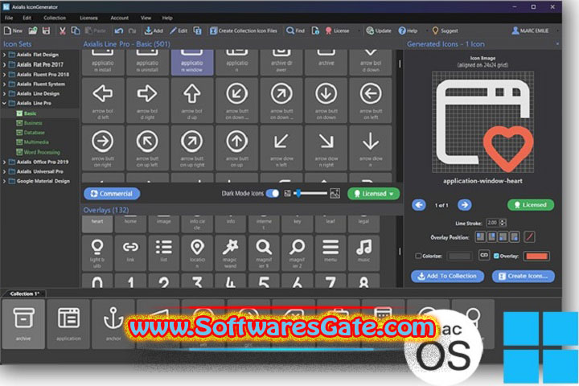Expand the Axialis Flat Pro 2017 set

coord(5,64)
